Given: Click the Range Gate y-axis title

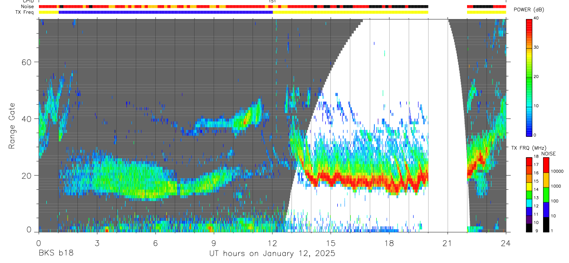Looking at the screenshot, I should (x=13, y=126).
